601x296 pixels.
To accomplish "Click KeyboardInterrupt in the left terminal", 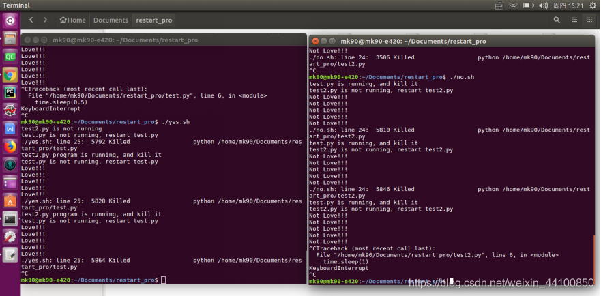I will (x=50, y=109).
